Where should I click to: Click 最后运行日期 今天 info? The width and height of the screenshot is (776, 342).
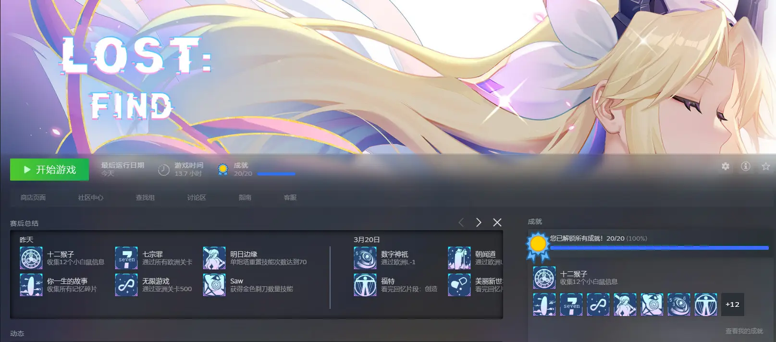(x=123, y=169)
